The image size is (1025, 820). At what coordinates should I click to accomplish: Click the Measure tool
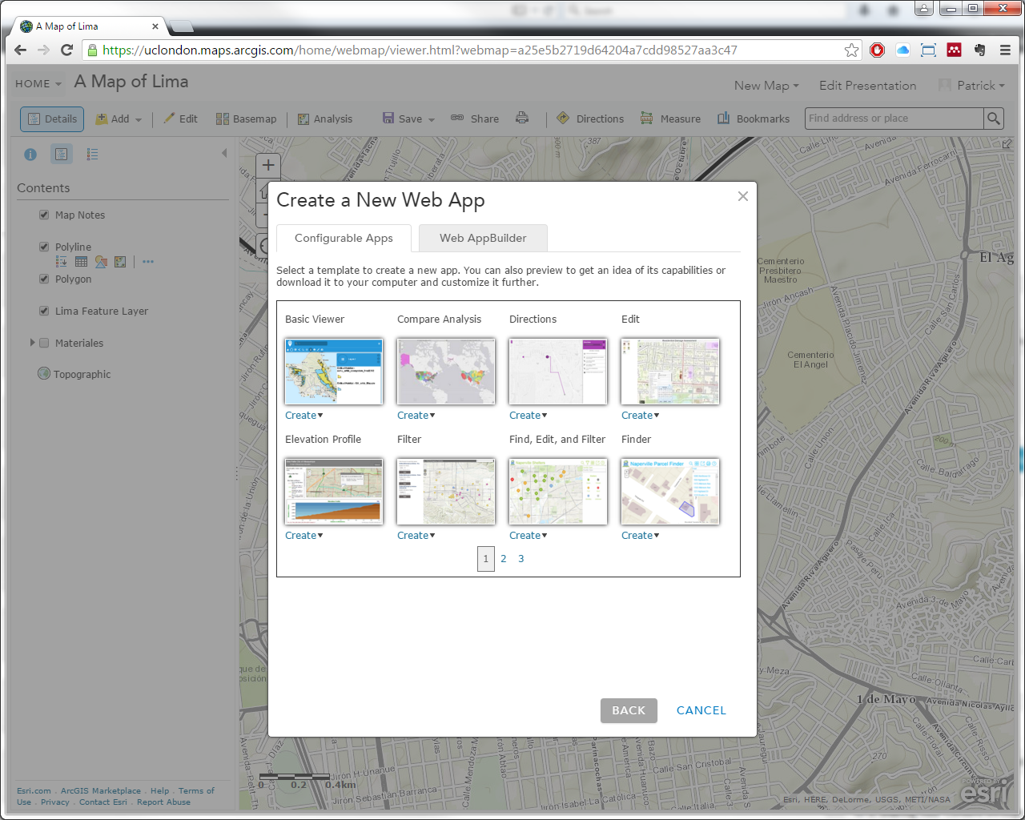click(x=671, y=119)
